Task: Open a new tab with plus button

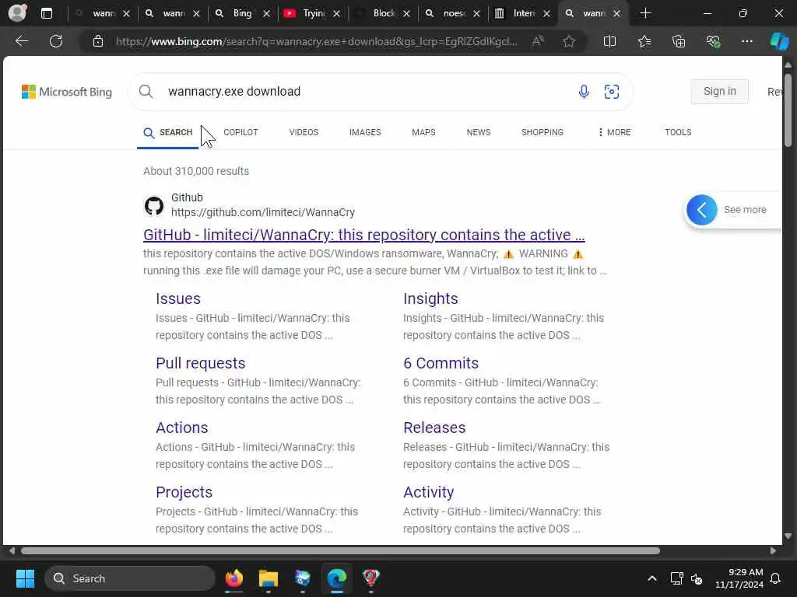Action: (645, 13)
